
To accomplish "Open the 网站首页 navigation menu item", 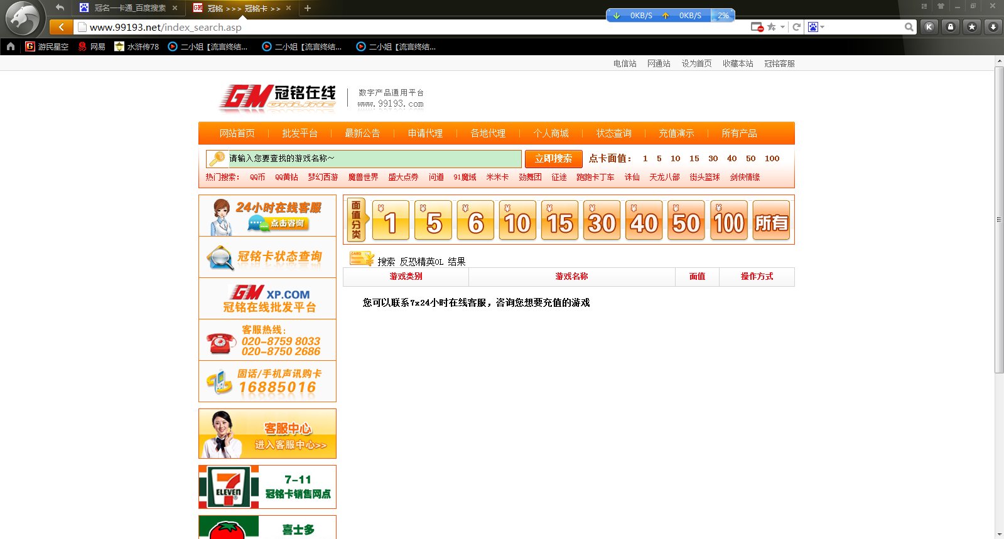I will click(237, 133).
